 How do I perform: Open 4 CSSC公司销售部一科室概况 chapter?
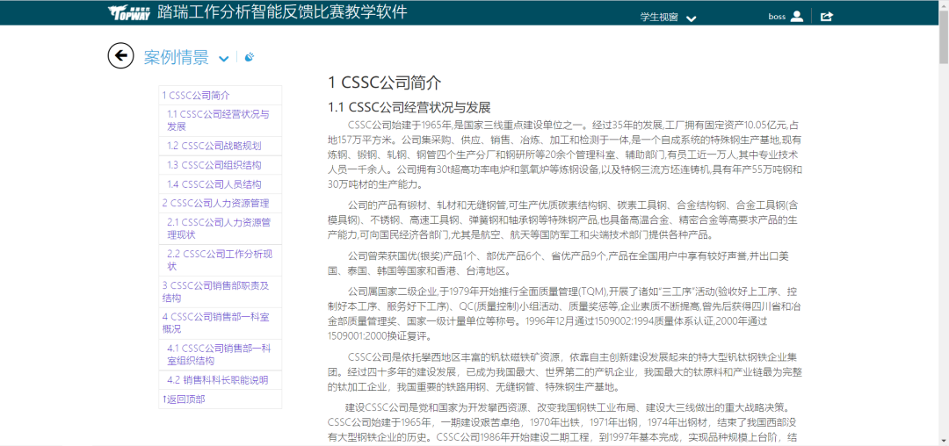pos(215,322)
